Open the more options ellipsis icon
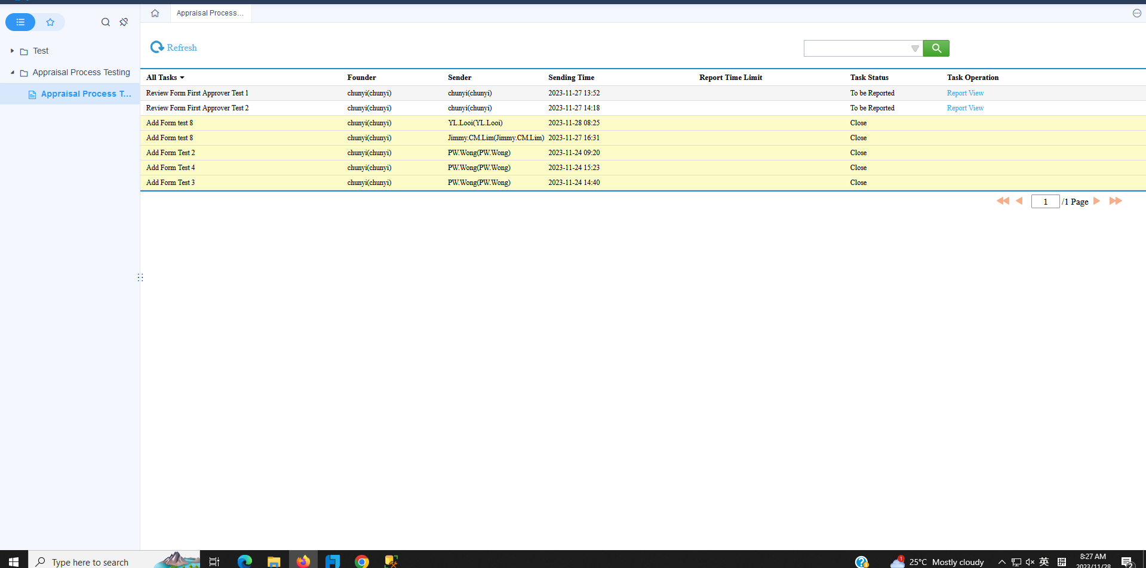 pyautogui.click(x=1137, y=13)
